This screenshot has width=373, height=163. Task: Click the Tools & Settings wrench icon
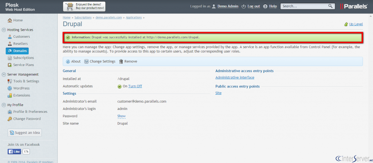(x=10, y=81)
